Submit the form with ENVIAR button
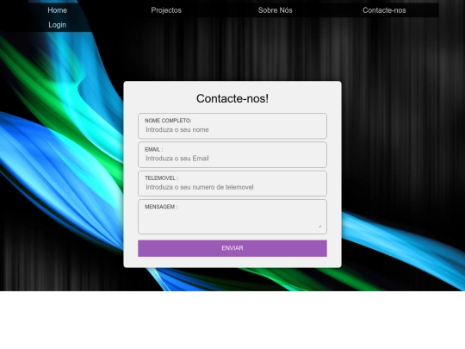Screen dimensions: 465x349 [x=232, y=248]
